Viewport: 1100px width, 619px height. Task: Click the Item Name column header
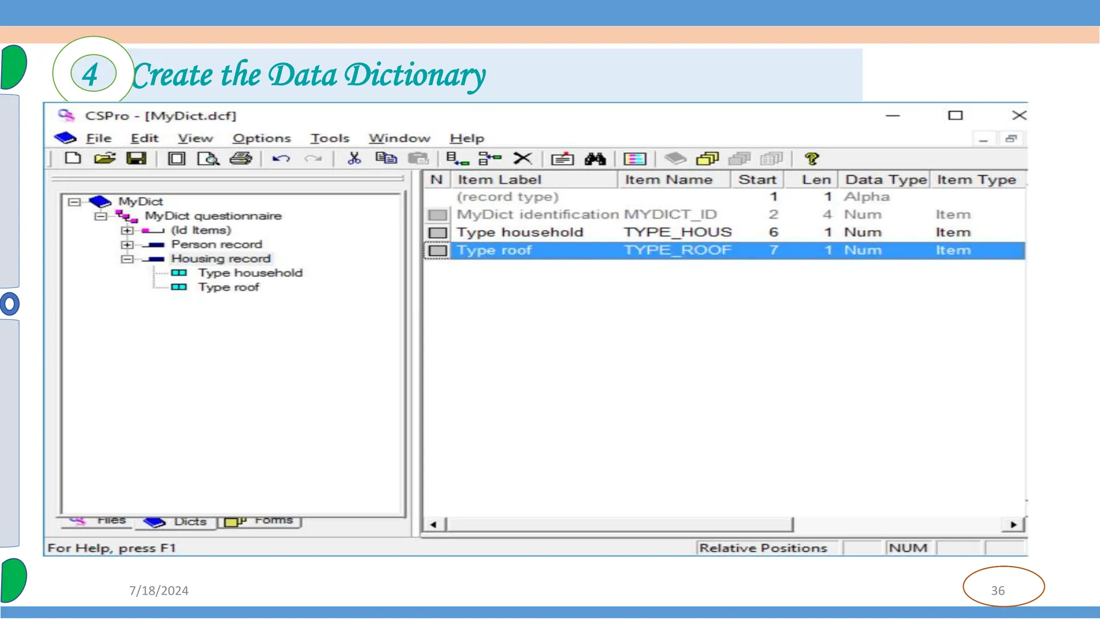coord(674,179)
